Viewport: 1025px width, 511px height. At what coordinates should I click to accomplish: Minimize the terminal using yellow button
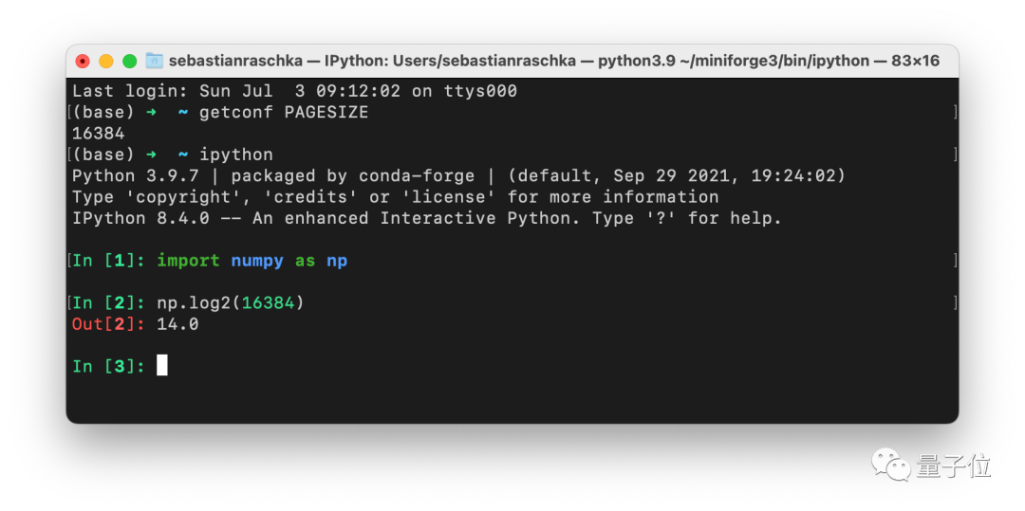(x=106, y=61)
